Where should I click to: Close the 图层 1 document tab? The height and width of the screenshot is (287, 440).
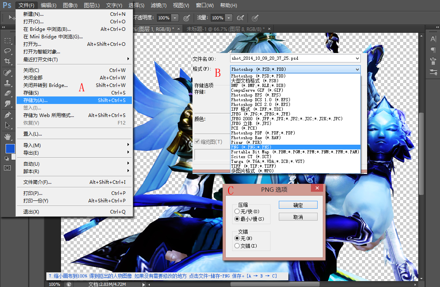[179, 28]
